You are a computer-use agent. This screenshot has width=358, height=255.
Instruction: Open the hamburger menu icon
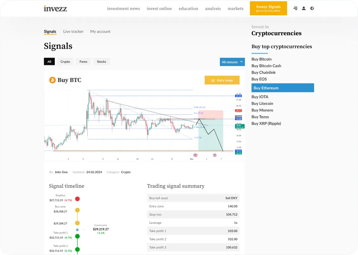coord(295,9)
